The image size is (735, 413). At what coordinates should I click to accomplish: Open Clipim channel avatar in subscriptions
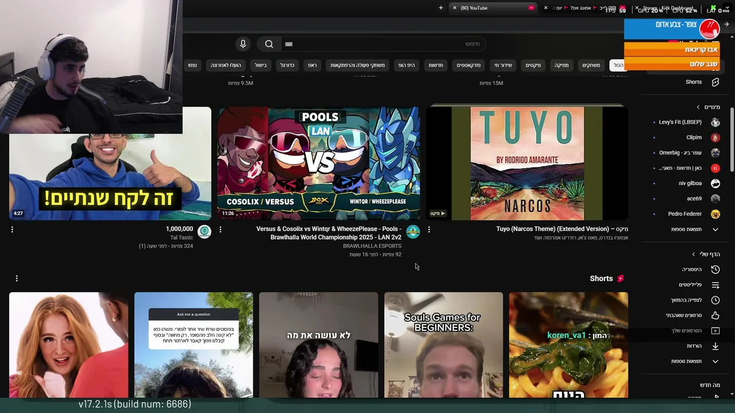click(715, 138)
